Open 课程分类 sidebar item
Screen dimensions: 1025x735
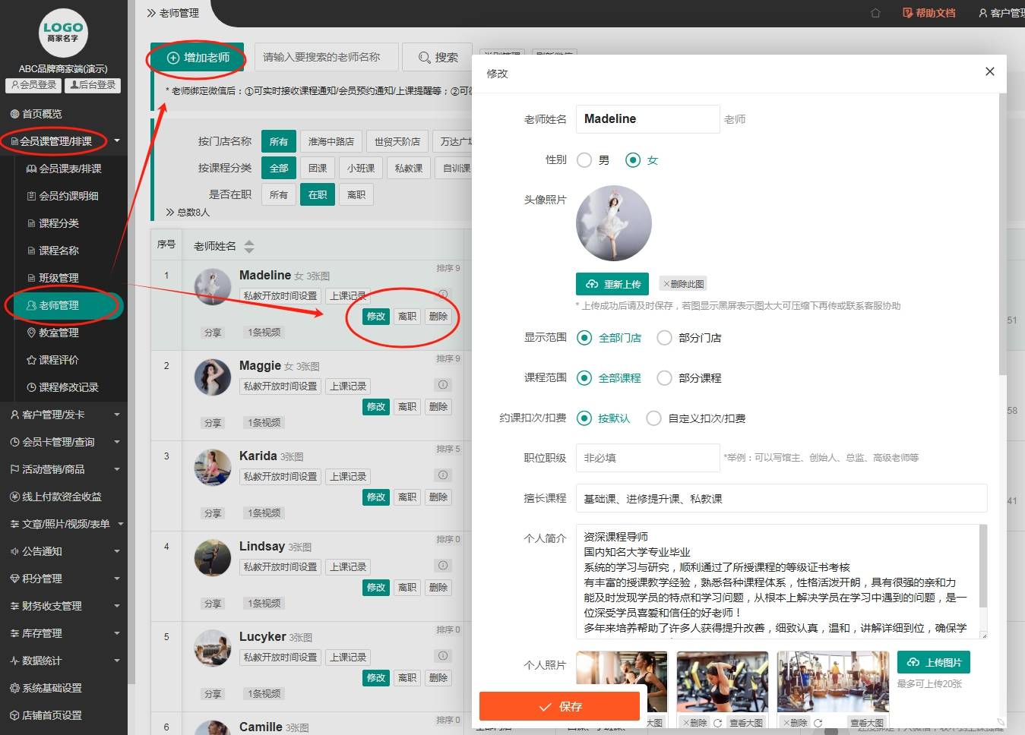point(53,223)
